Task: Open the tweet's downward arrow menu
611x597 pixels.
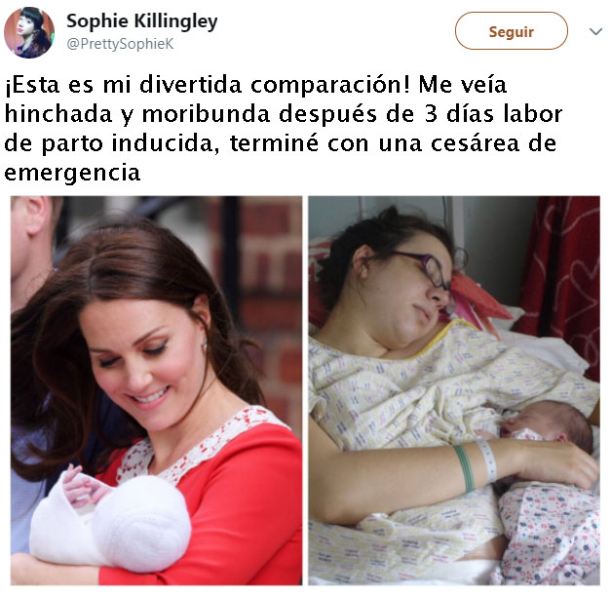Action: (x=595, y=31)
